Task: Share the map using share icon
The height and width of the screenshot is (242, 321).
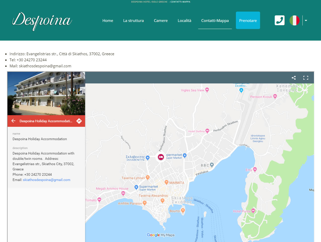Action: click(x=294, y=78)
